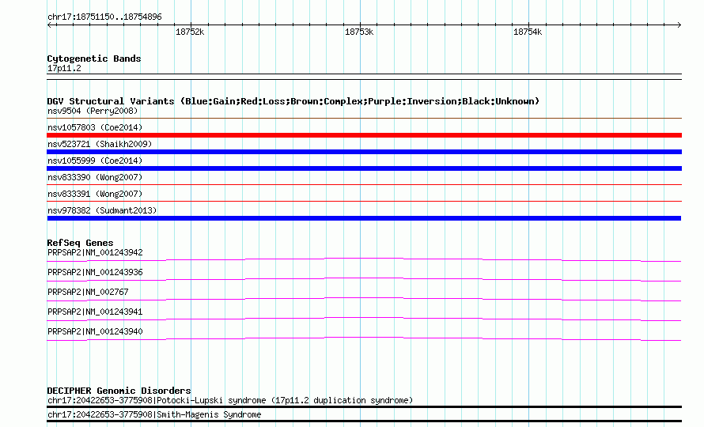
Task: Click the 18754k ruler tick label
Action: tap(528, 32)
